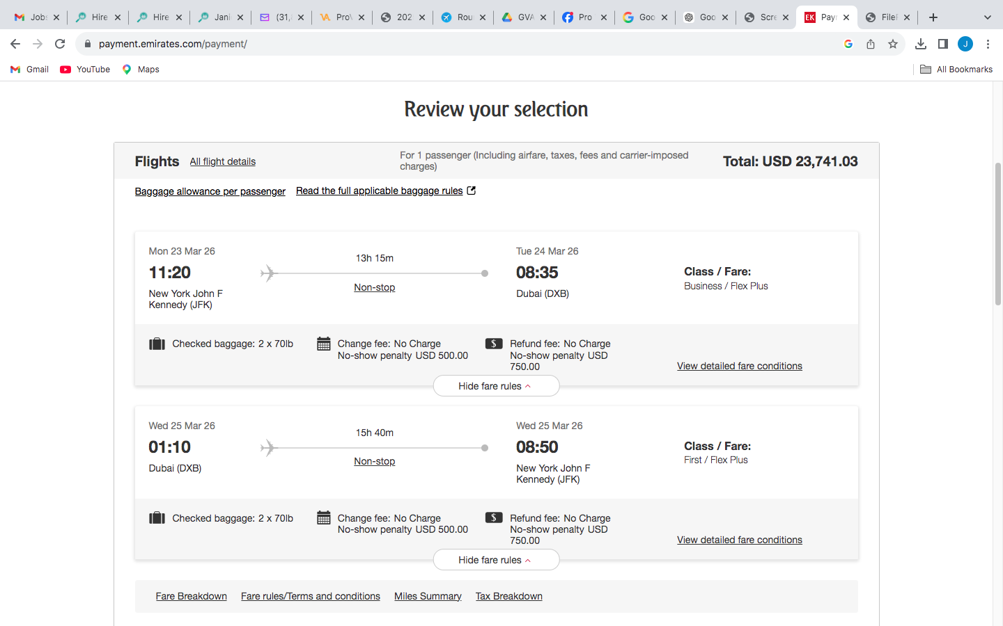Click the Total: USD 23,741.03 text

click(791, 161)
